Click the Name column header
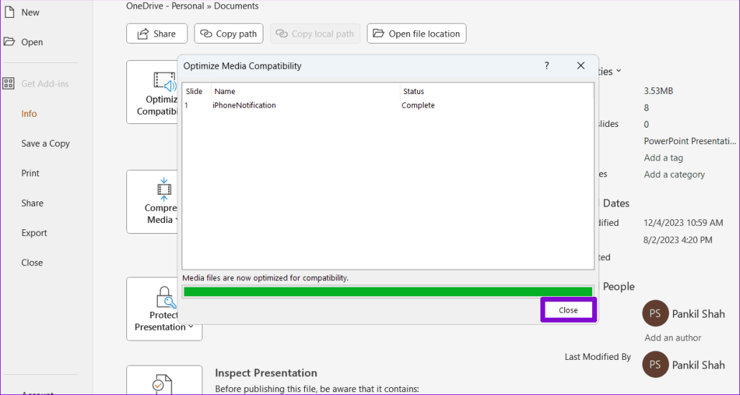The image size is (740, 395). pos(306,91)
